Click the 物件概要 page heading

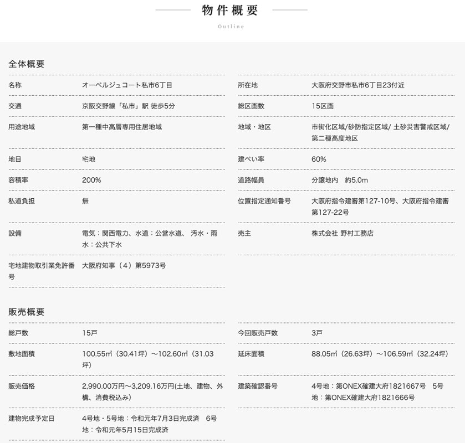231,11
